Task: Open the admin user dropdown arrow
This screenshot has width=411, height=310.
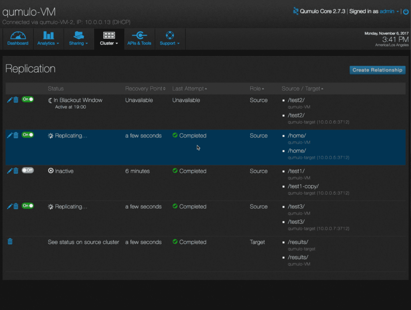Action: pyautogui.click(x=398, y=12)
